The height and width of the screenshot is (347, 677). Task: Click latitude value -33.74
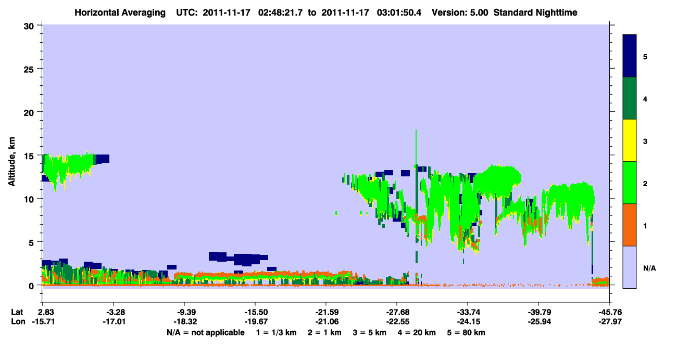pos(467,312)
